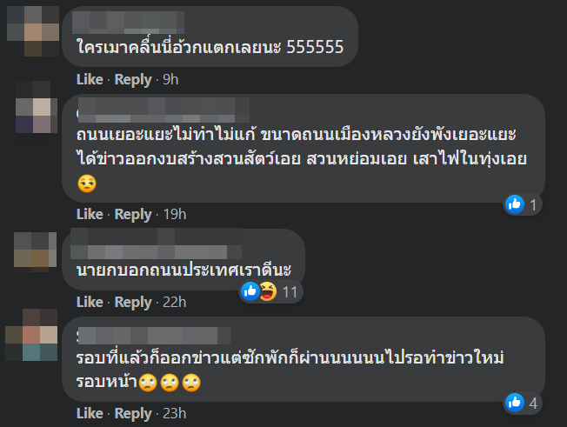The width and height of the screenshot is (567, 427).
Task: Click thumbs-up reaction icon showing 4
Action: (515, 403)
